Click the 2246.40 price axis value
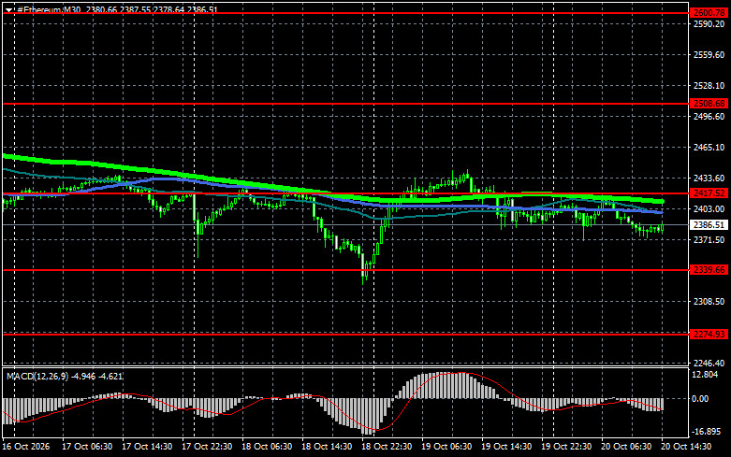 (709, 363)
